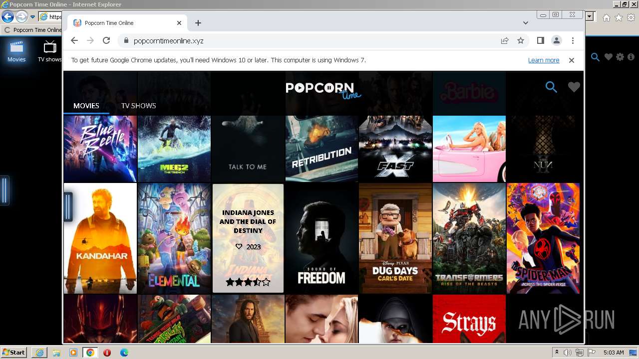
Task: Click the Chrome forward arrow
Action: click(90, 40)
